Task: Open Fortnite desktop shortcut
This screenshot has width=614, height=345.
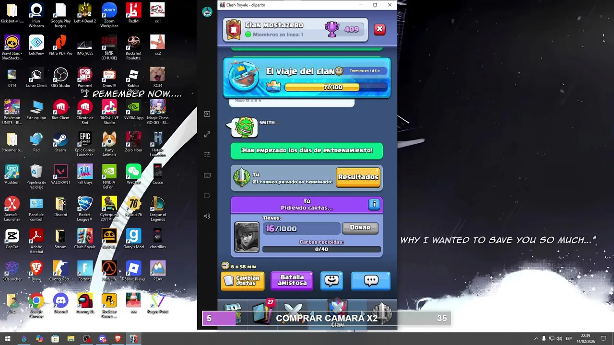Action: pyautogui.click(x=85, y=271)
